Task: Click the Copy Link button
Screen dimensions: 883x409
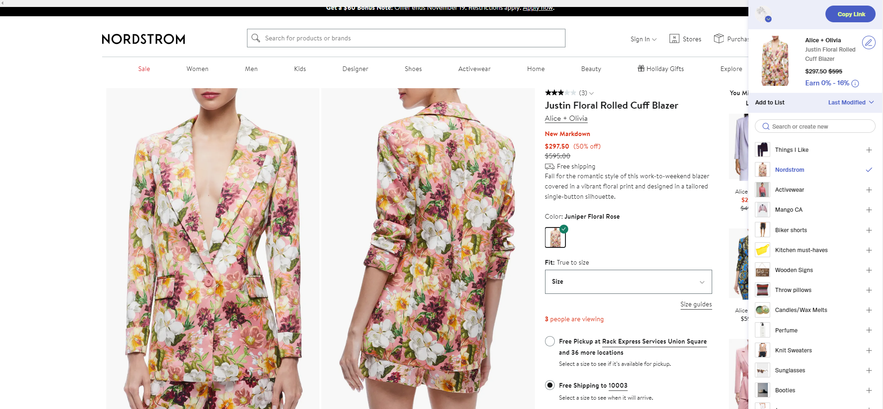Action: click(850, 14)
